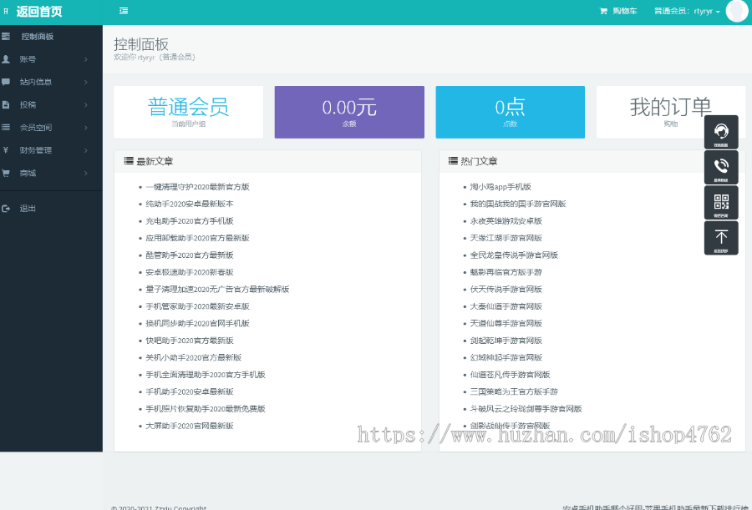This screenshot has height=510, width=752.
Task: Open hot article 全民龙皇传说手游官网版
Action: pyautogui.click(x=514, y=255)
